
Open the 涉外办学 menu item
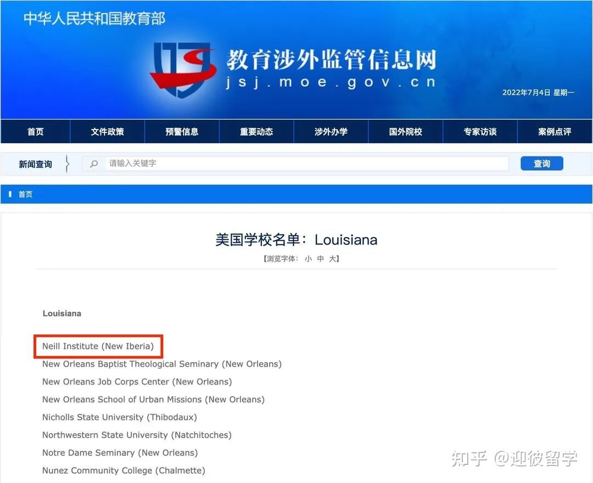[x=331, y=131]
